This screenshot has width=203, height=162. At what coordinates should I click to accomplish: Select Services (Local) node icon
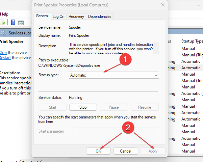coord(3,33)
